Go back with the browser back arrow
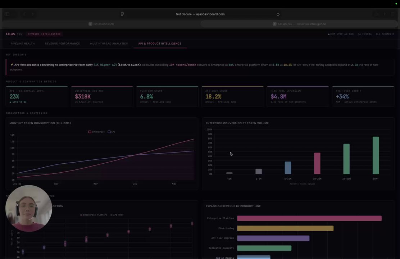The width and height of the screenshot is (400, 259). point(24,14)
